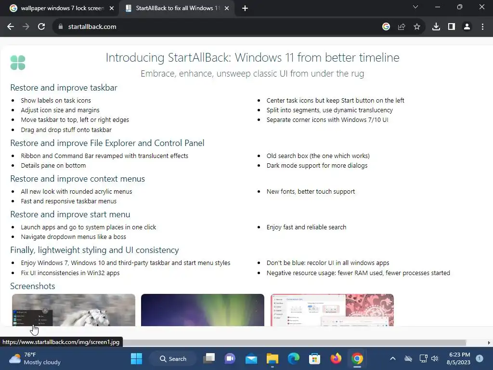Click 'New fonts, better touch support'
The height and width of the screenshot is (370, 493).
tap(311, 192)
